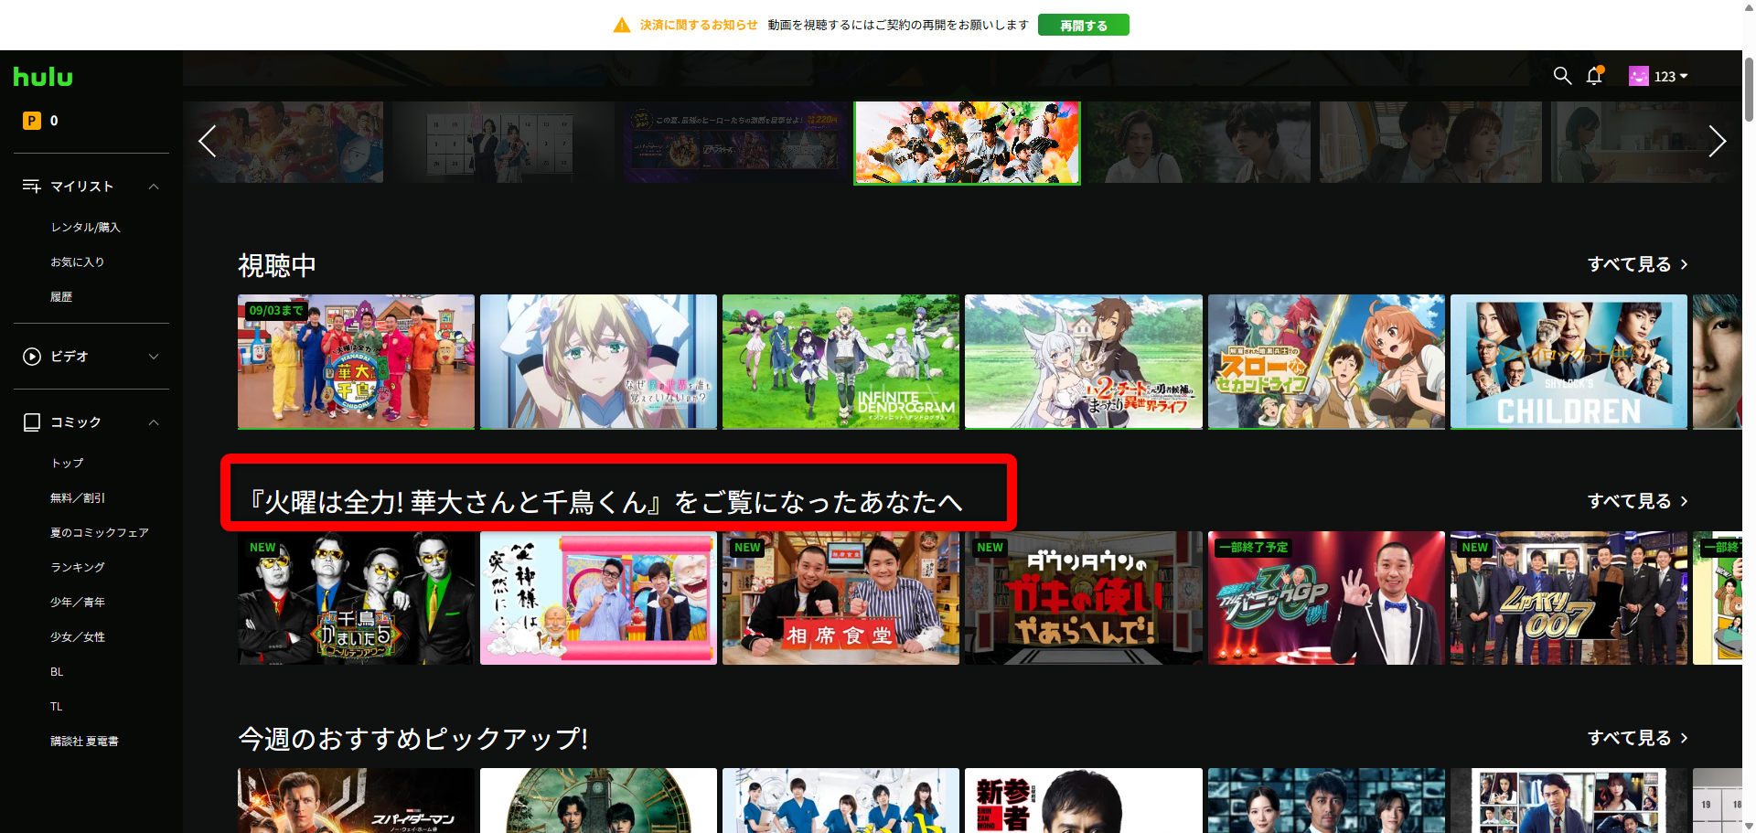This screenshot has width=1756, height=833.
Task: Click the 視聴中 section heading
Action: (x=277, y=265)
